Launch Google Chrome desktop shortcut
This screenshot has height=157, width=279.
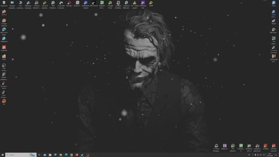click(x=4, y=22)
